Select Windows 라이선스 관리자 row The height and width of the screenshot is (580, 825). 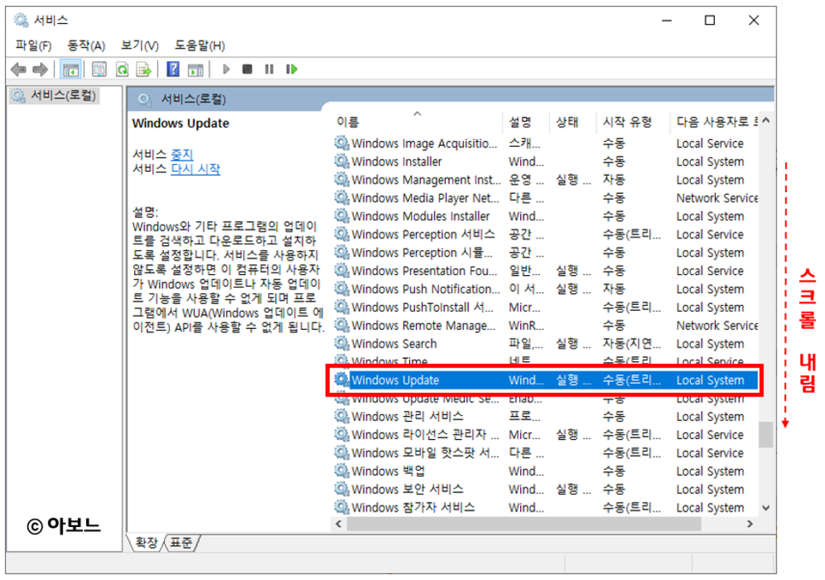pos(546,435)
